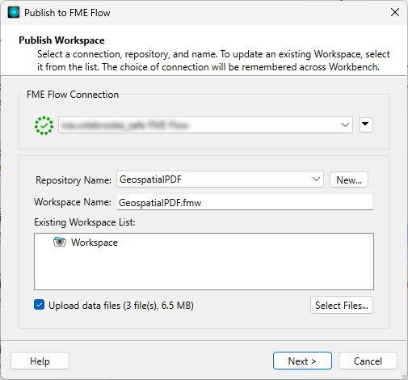Click the 'Workspace Name:' label

pos(73,202)
